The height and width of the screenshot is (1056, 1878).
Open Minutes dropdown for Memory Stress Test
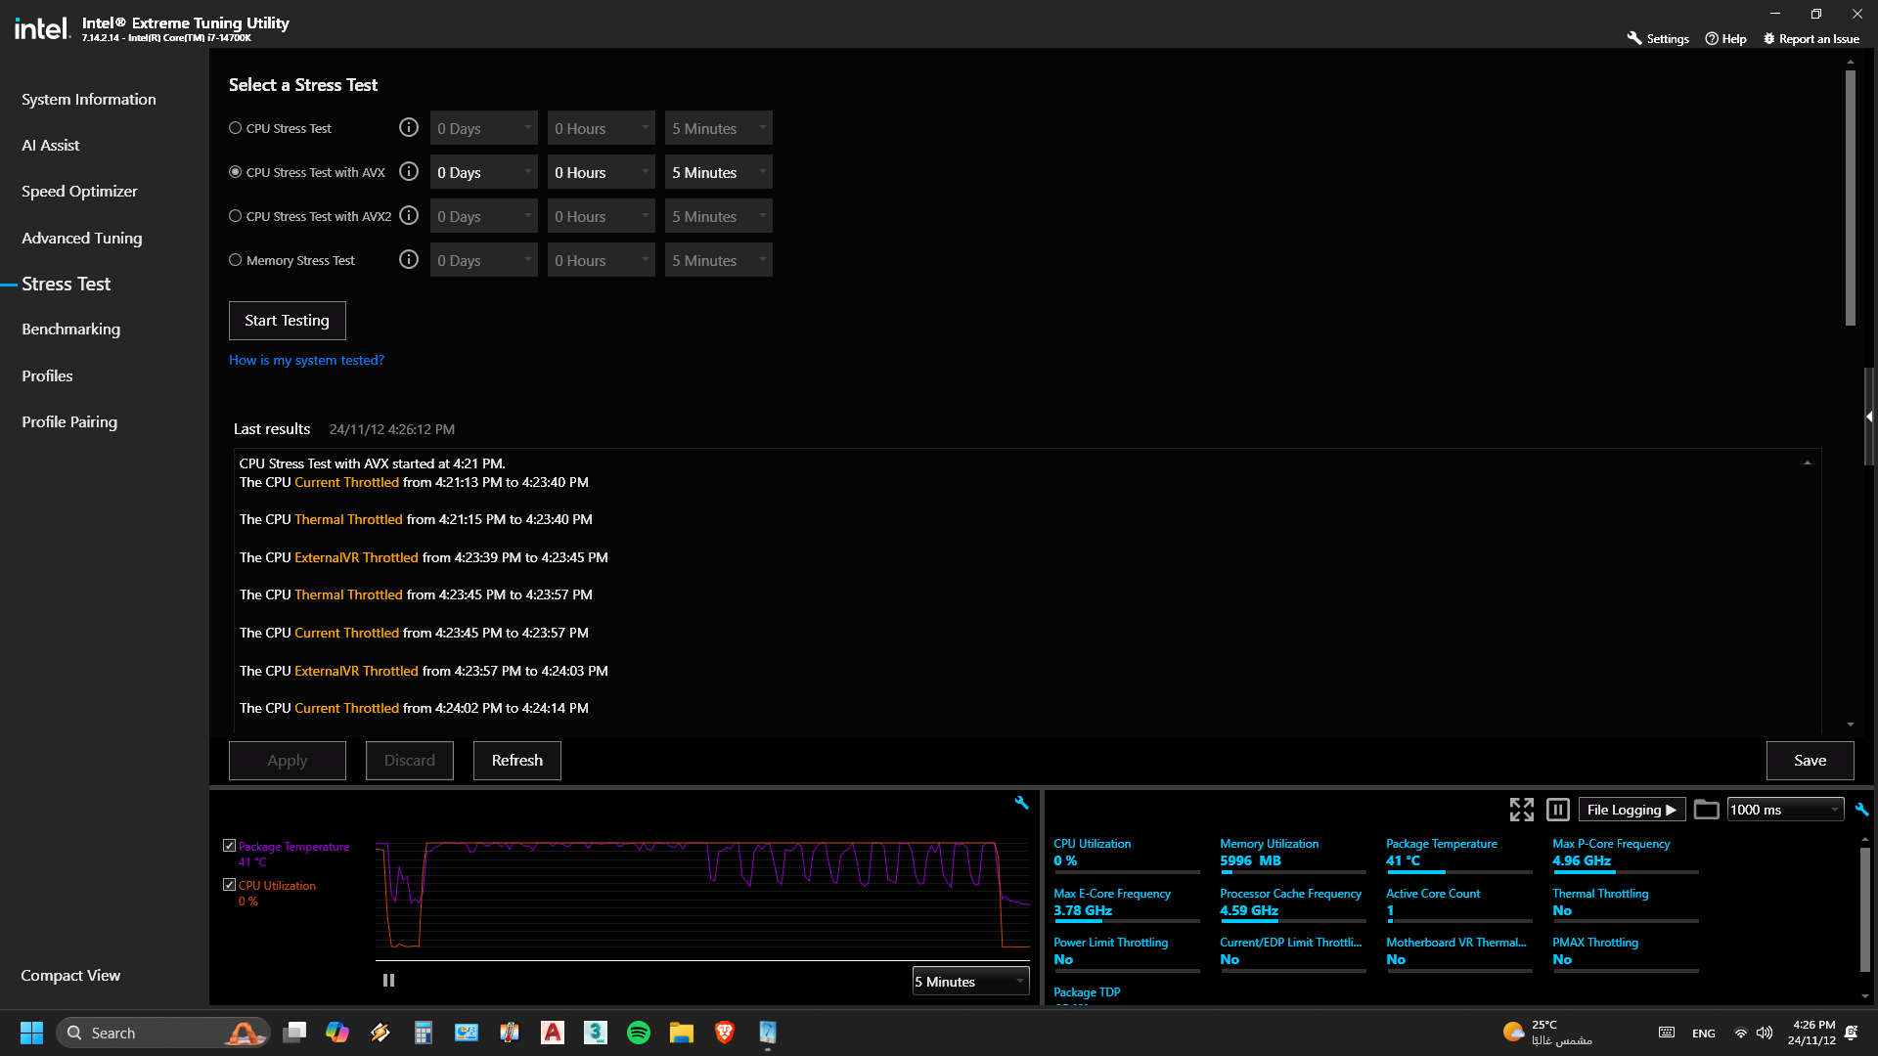[x=719, y=260]
